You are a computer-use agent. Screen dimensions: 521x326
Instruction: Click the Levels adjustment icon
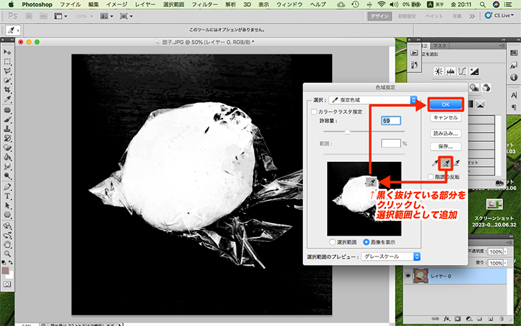pyautogui.click(x=451, y=71)
